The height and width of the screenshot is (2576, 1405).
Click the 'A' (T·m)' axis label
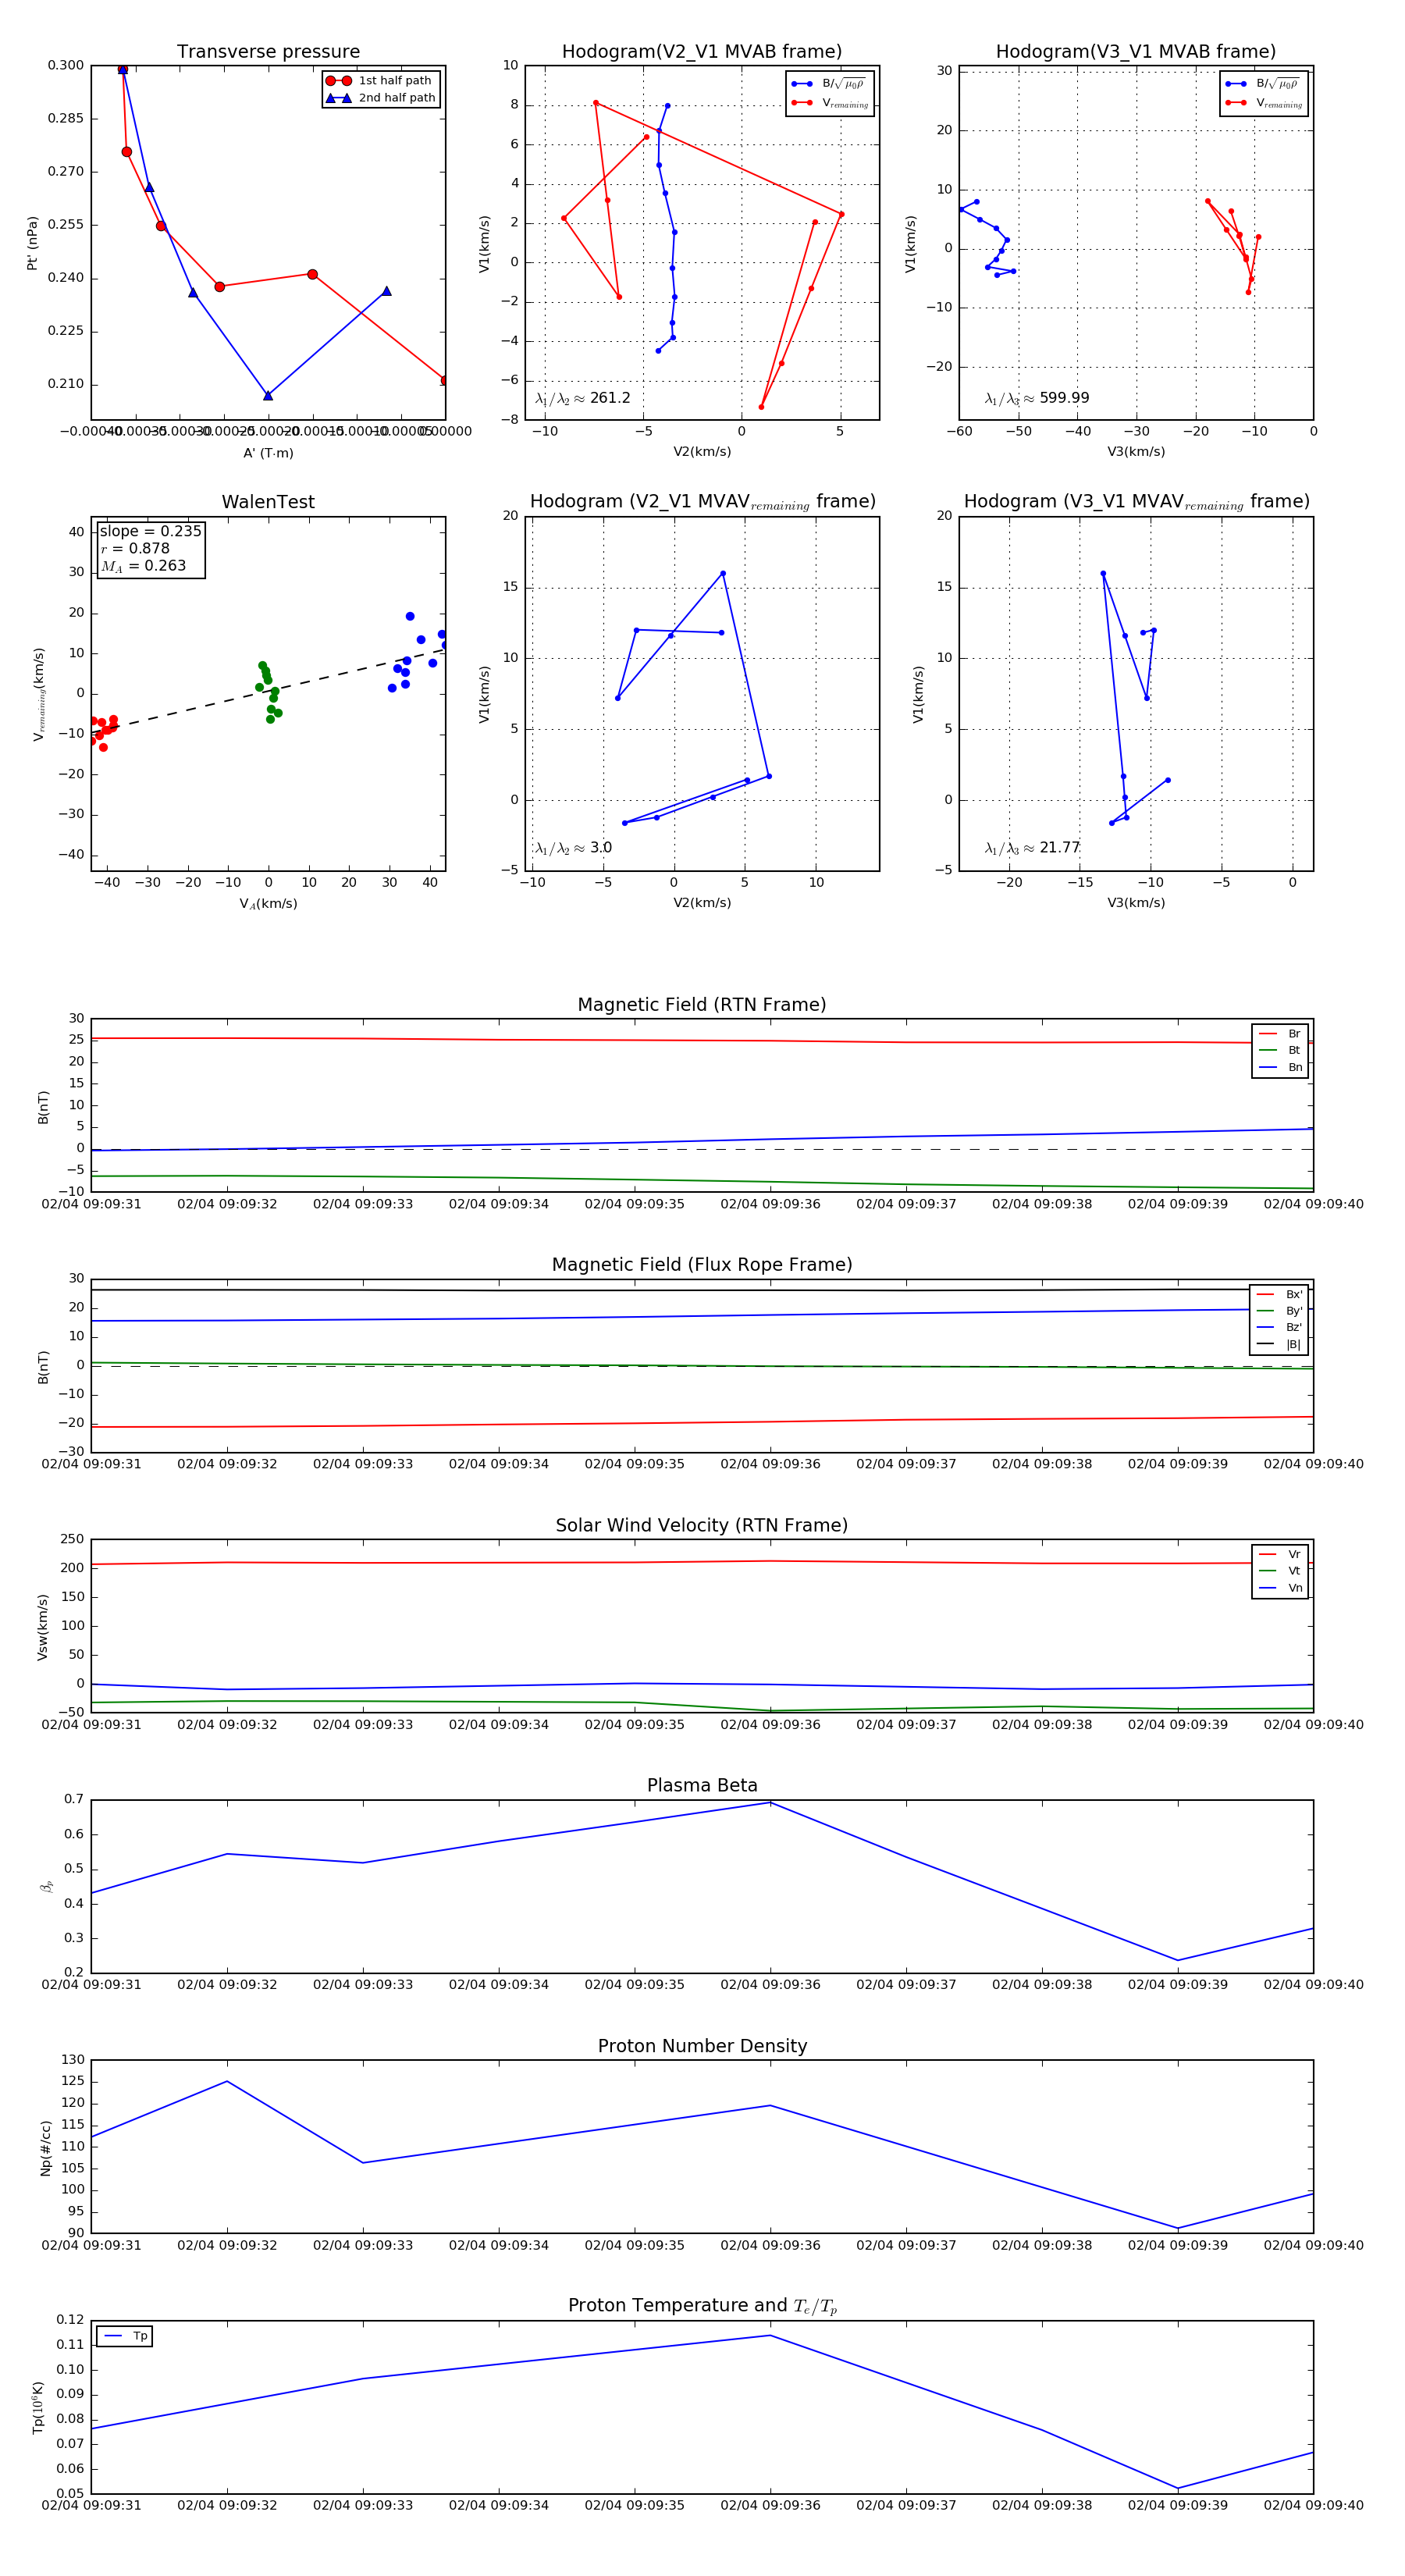click(x=268, y=453)
